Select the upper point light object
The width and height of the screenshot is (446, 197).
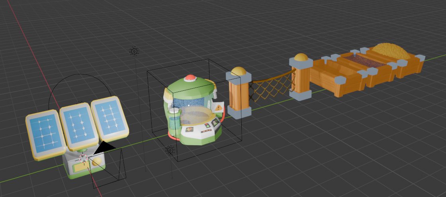point(134,51)
